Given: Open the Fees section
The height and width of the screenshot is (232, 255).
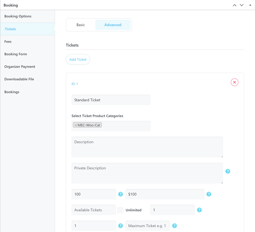Looking at the screenshot, I should coord(27,42).
